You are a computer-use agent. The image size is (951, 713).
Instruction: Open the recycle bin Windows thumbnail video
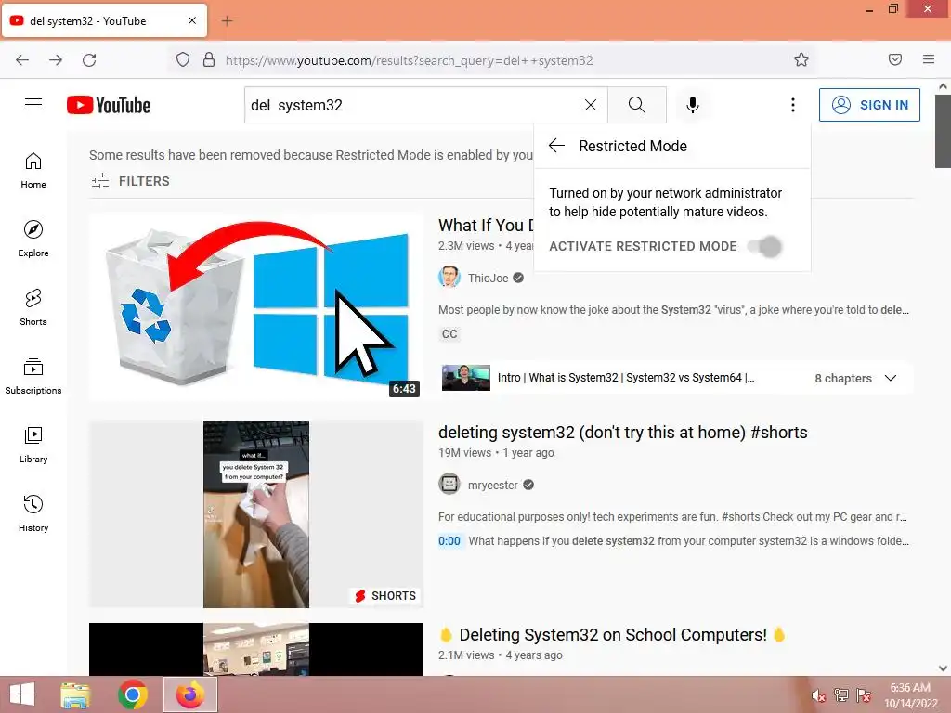[256, 306]
